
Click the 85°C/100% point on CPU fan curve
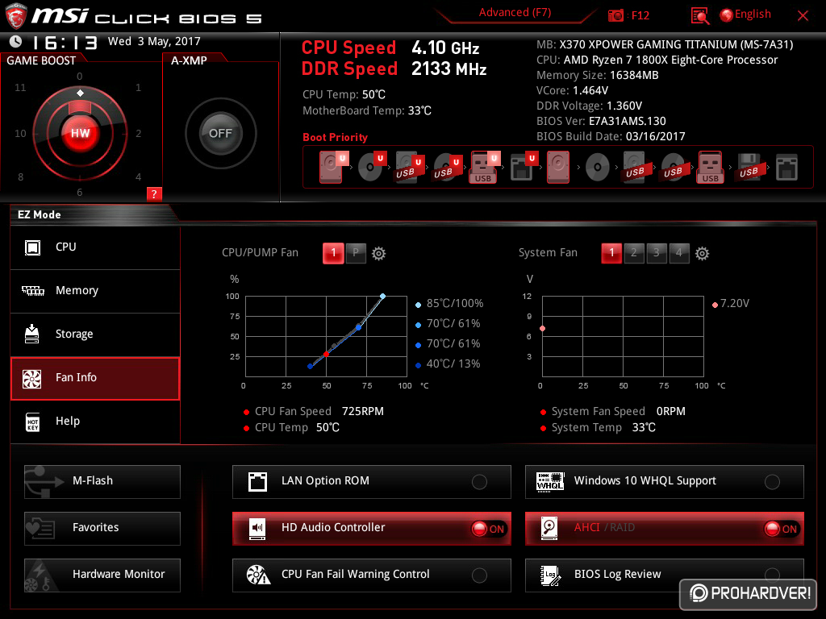point(383,297)
